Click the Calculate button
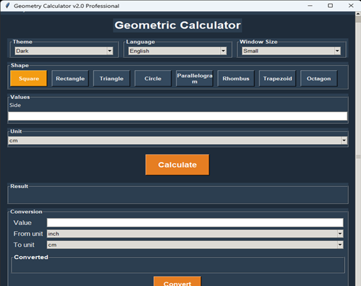 [177, 165]
